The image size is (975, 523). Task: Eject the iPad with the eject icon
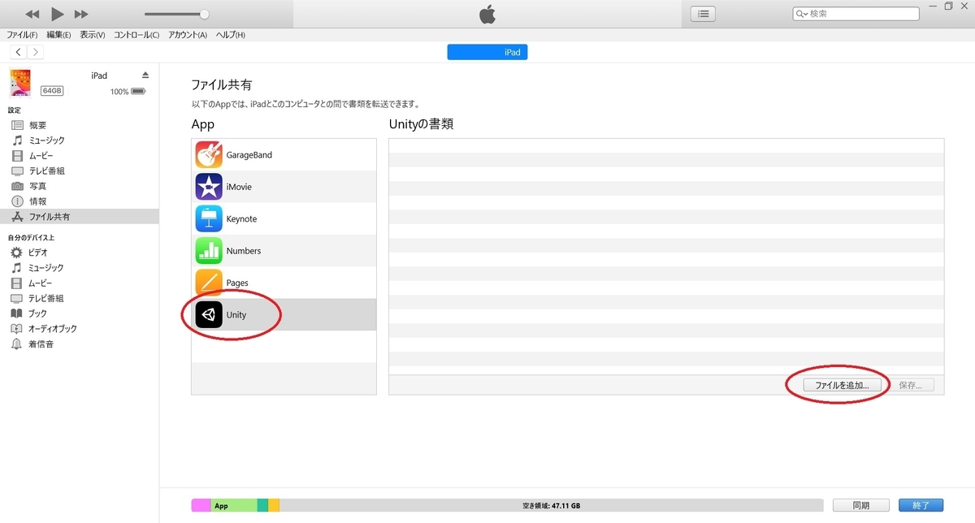(x=145, y=76)
